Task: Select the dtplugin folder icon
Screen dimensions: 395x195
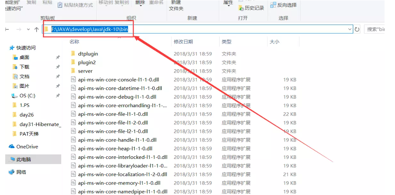Action: coord(73,54)
